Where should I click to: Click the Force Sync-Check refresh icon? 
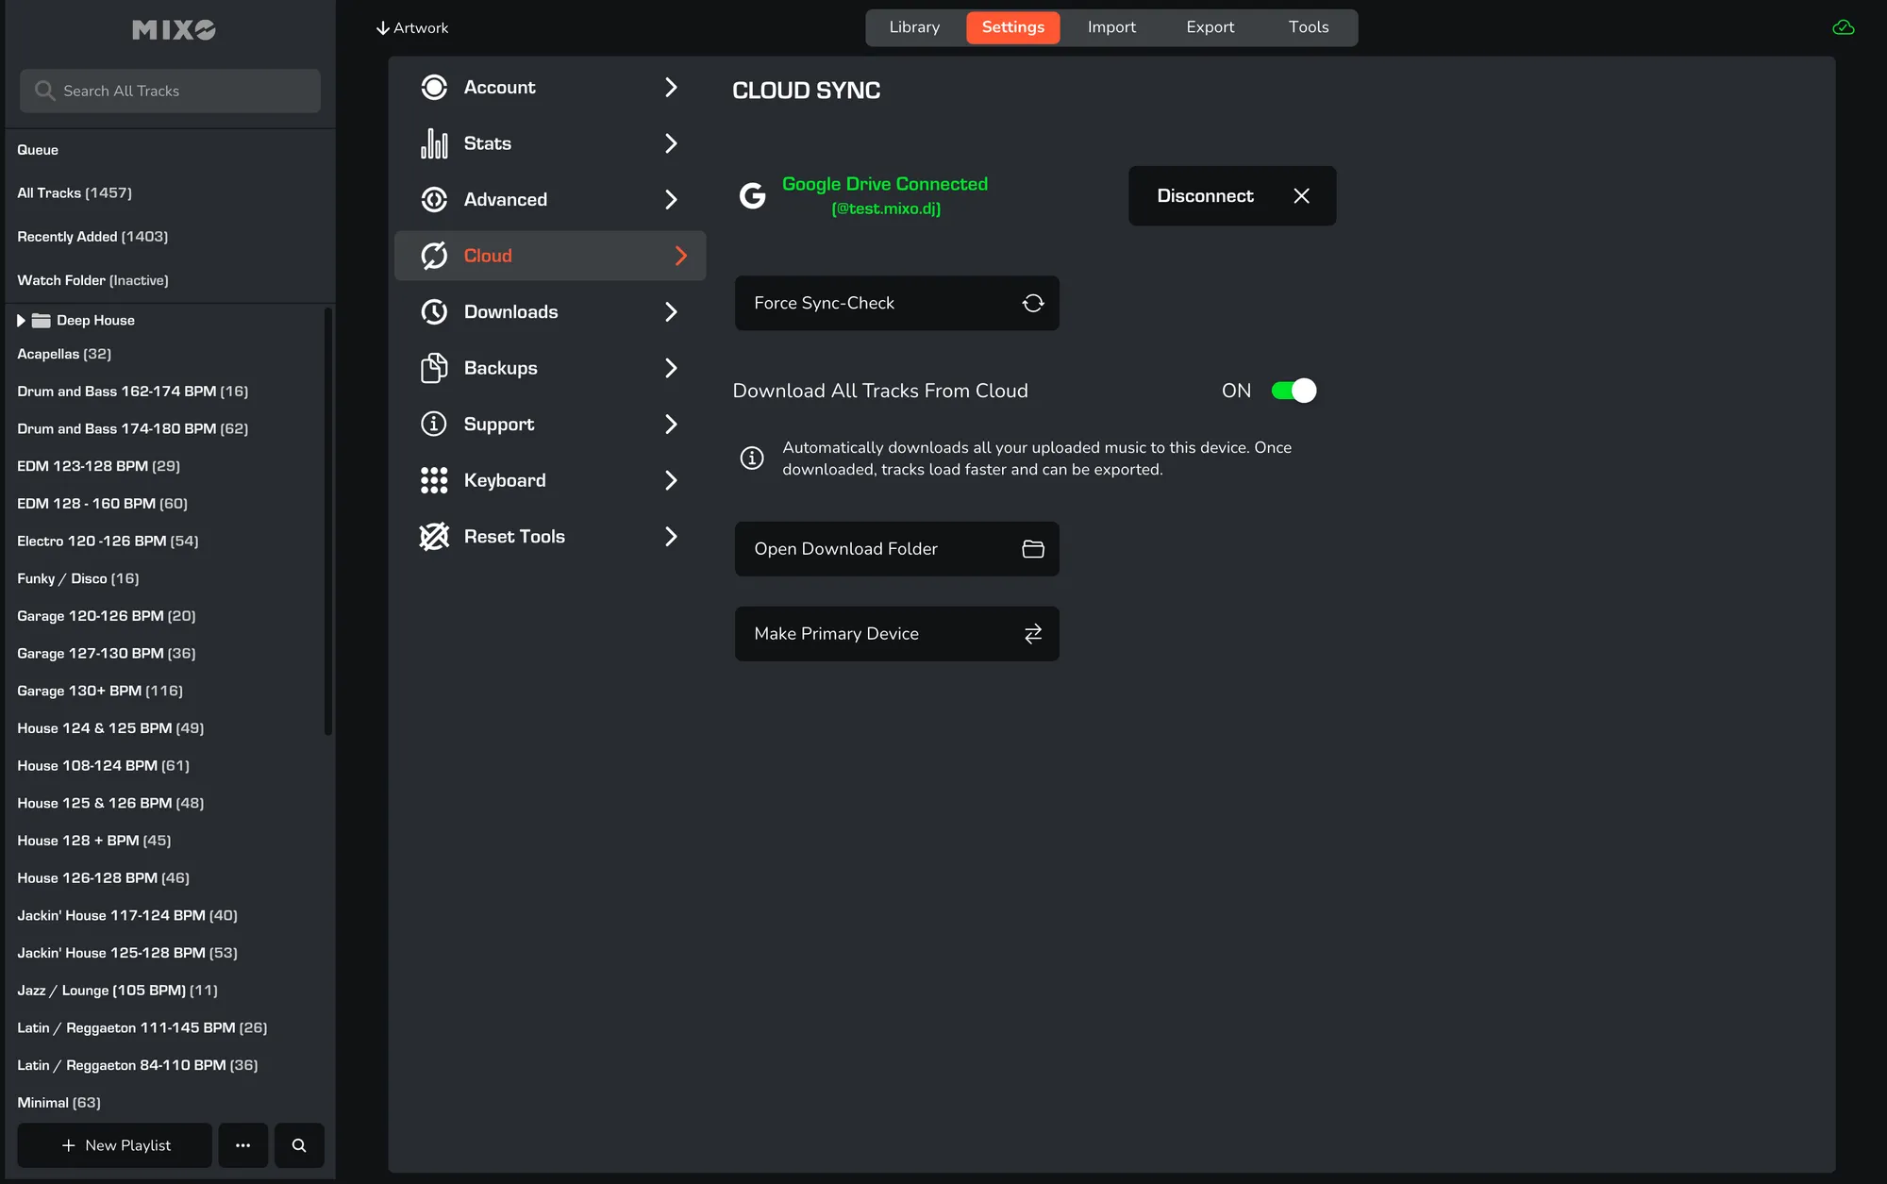[x=1033, y=303]
